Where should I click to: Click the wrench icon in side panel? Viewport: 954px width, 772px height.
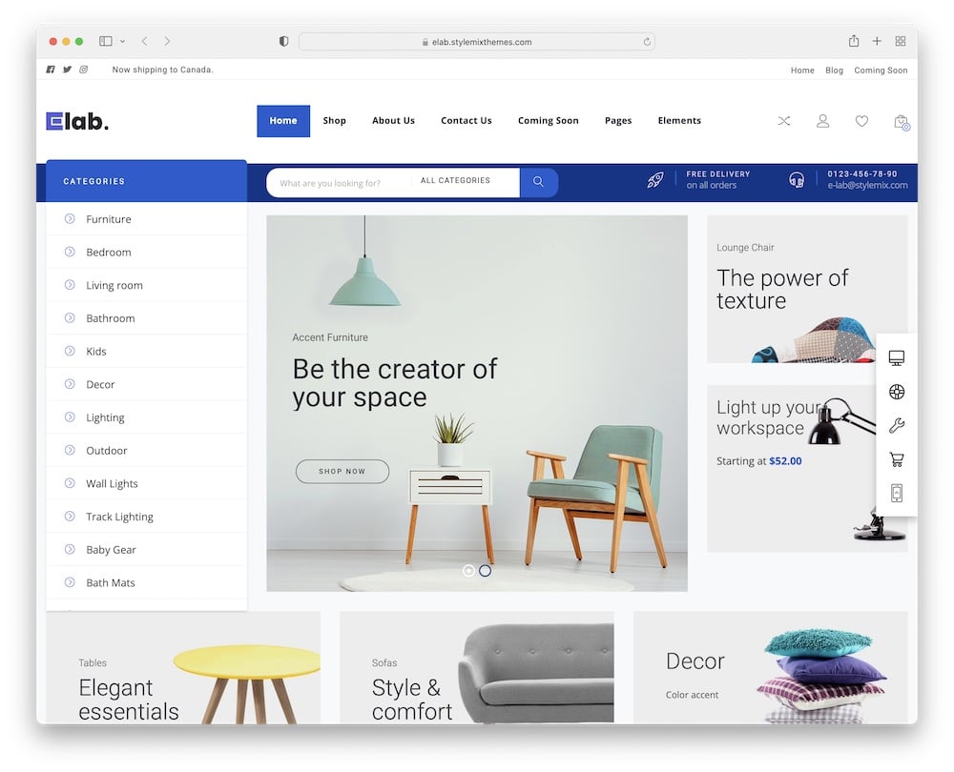pyautogui.click(x=896, y=425)
